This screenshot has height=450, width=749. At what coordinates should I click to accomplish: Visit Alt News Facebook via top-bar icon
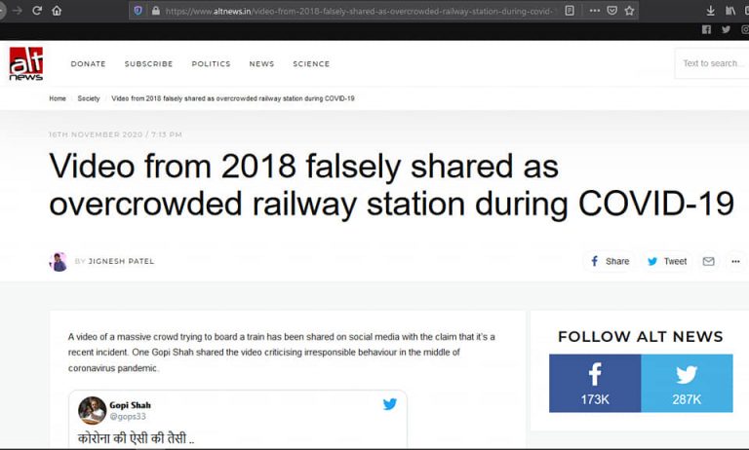click(x=706, y=29)
